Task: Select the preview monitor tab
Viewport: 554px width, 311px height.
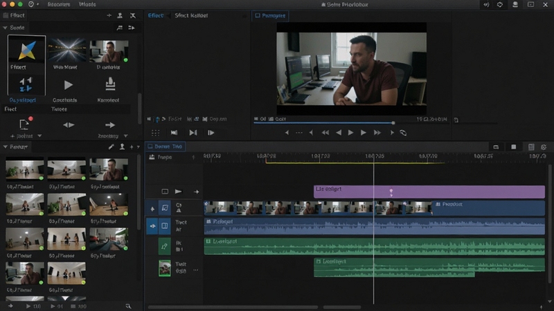Action: [x=270, y=15]
